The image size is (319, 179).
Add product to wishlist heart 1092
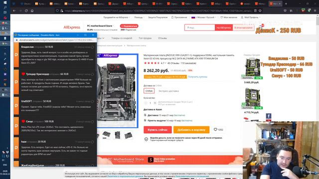point(218,129)
